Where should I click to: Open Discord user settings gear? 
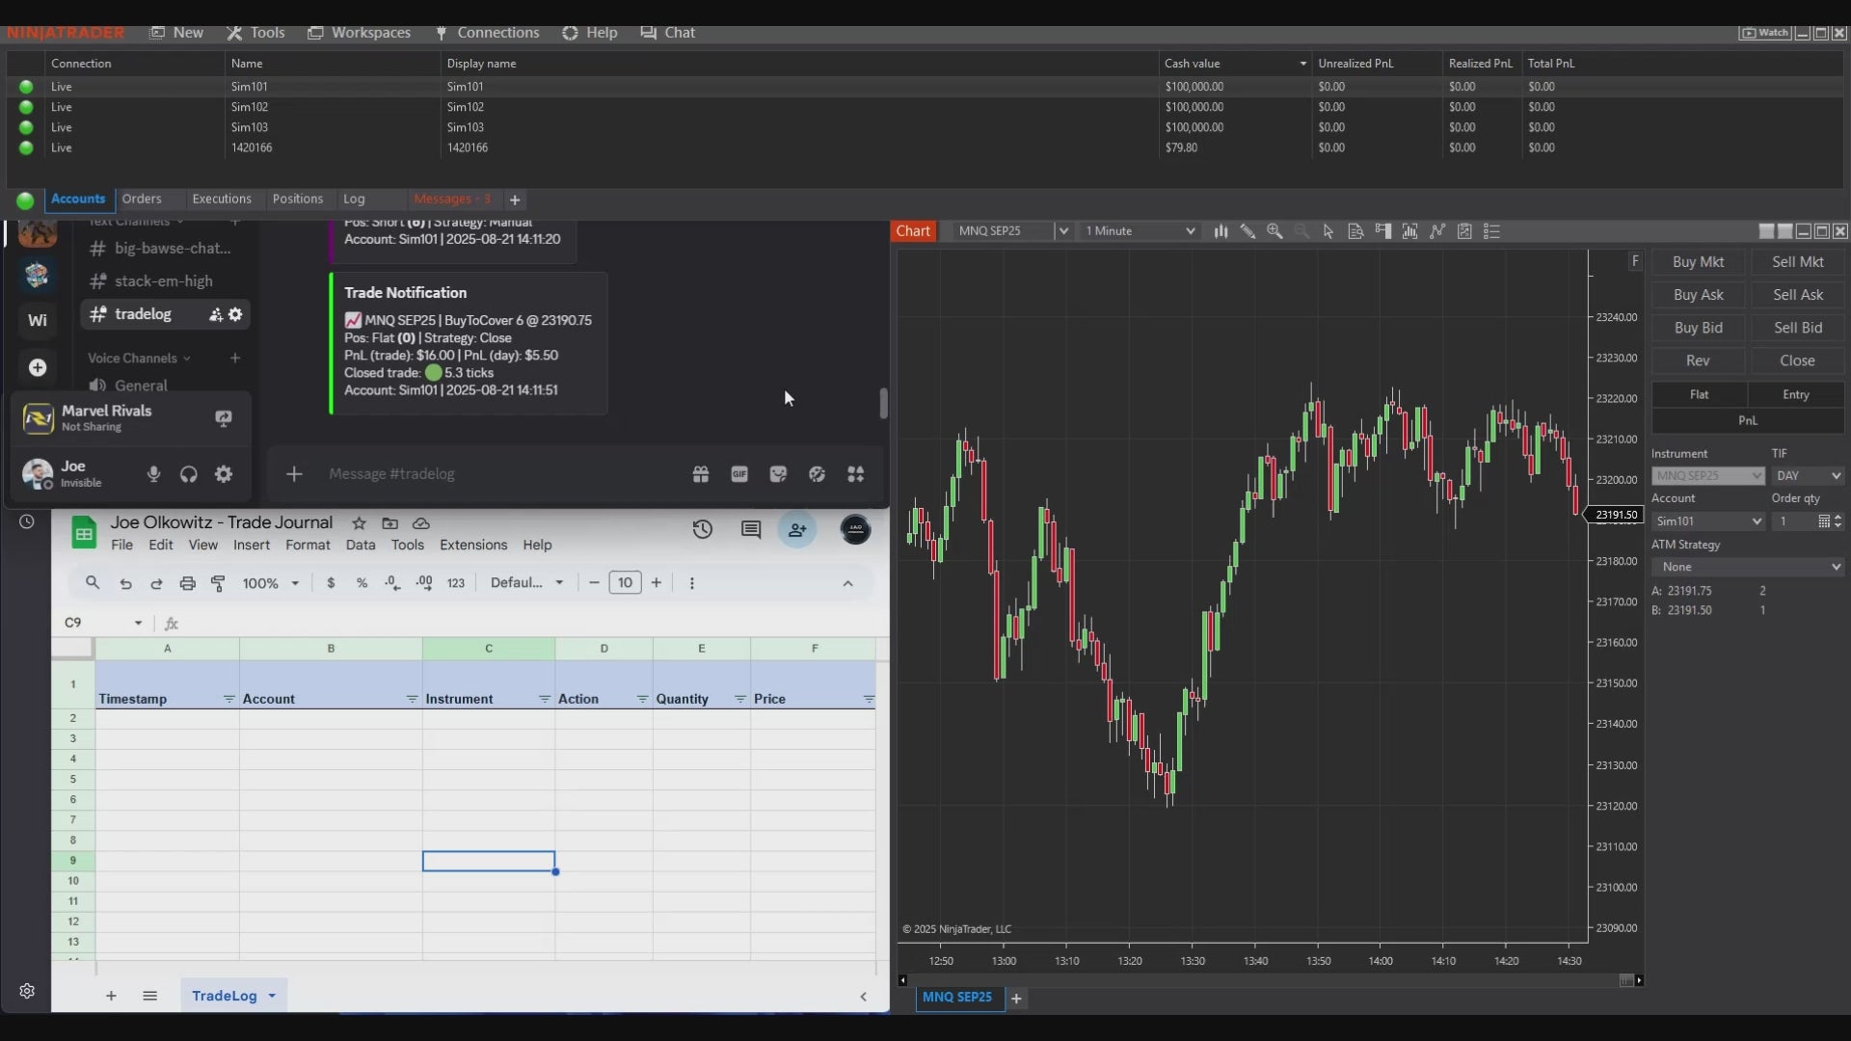tap(224, 474)
